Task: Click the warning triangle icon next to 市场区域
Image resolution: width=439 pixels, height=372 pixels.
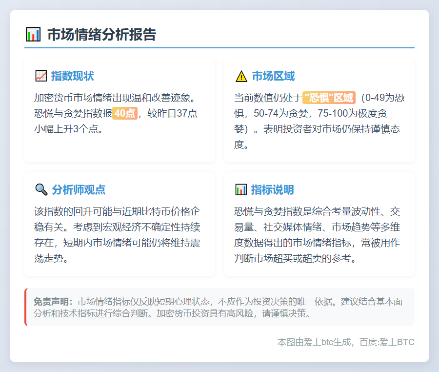Action: [x=241, y=76]
